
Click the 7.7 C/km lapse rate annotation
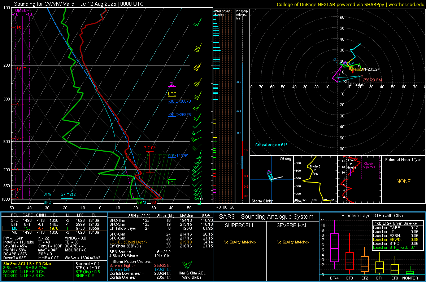pos(152,148)
